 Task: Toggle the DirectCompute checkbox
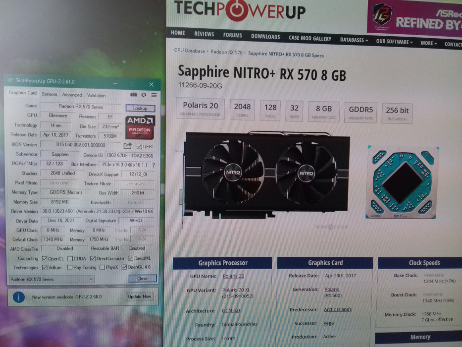tap(93, 258)
